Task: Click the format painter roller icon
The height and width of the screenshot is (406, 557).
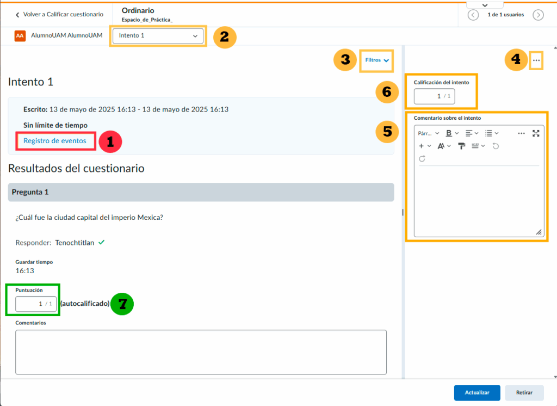Action: point(462,146)
